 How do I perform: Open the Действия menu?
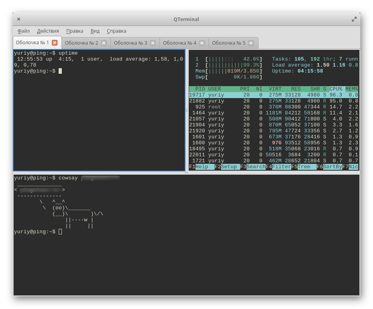coord(48,31)
